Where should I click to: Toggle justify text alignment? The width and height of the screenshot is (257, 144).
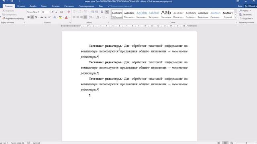point(85,17)
